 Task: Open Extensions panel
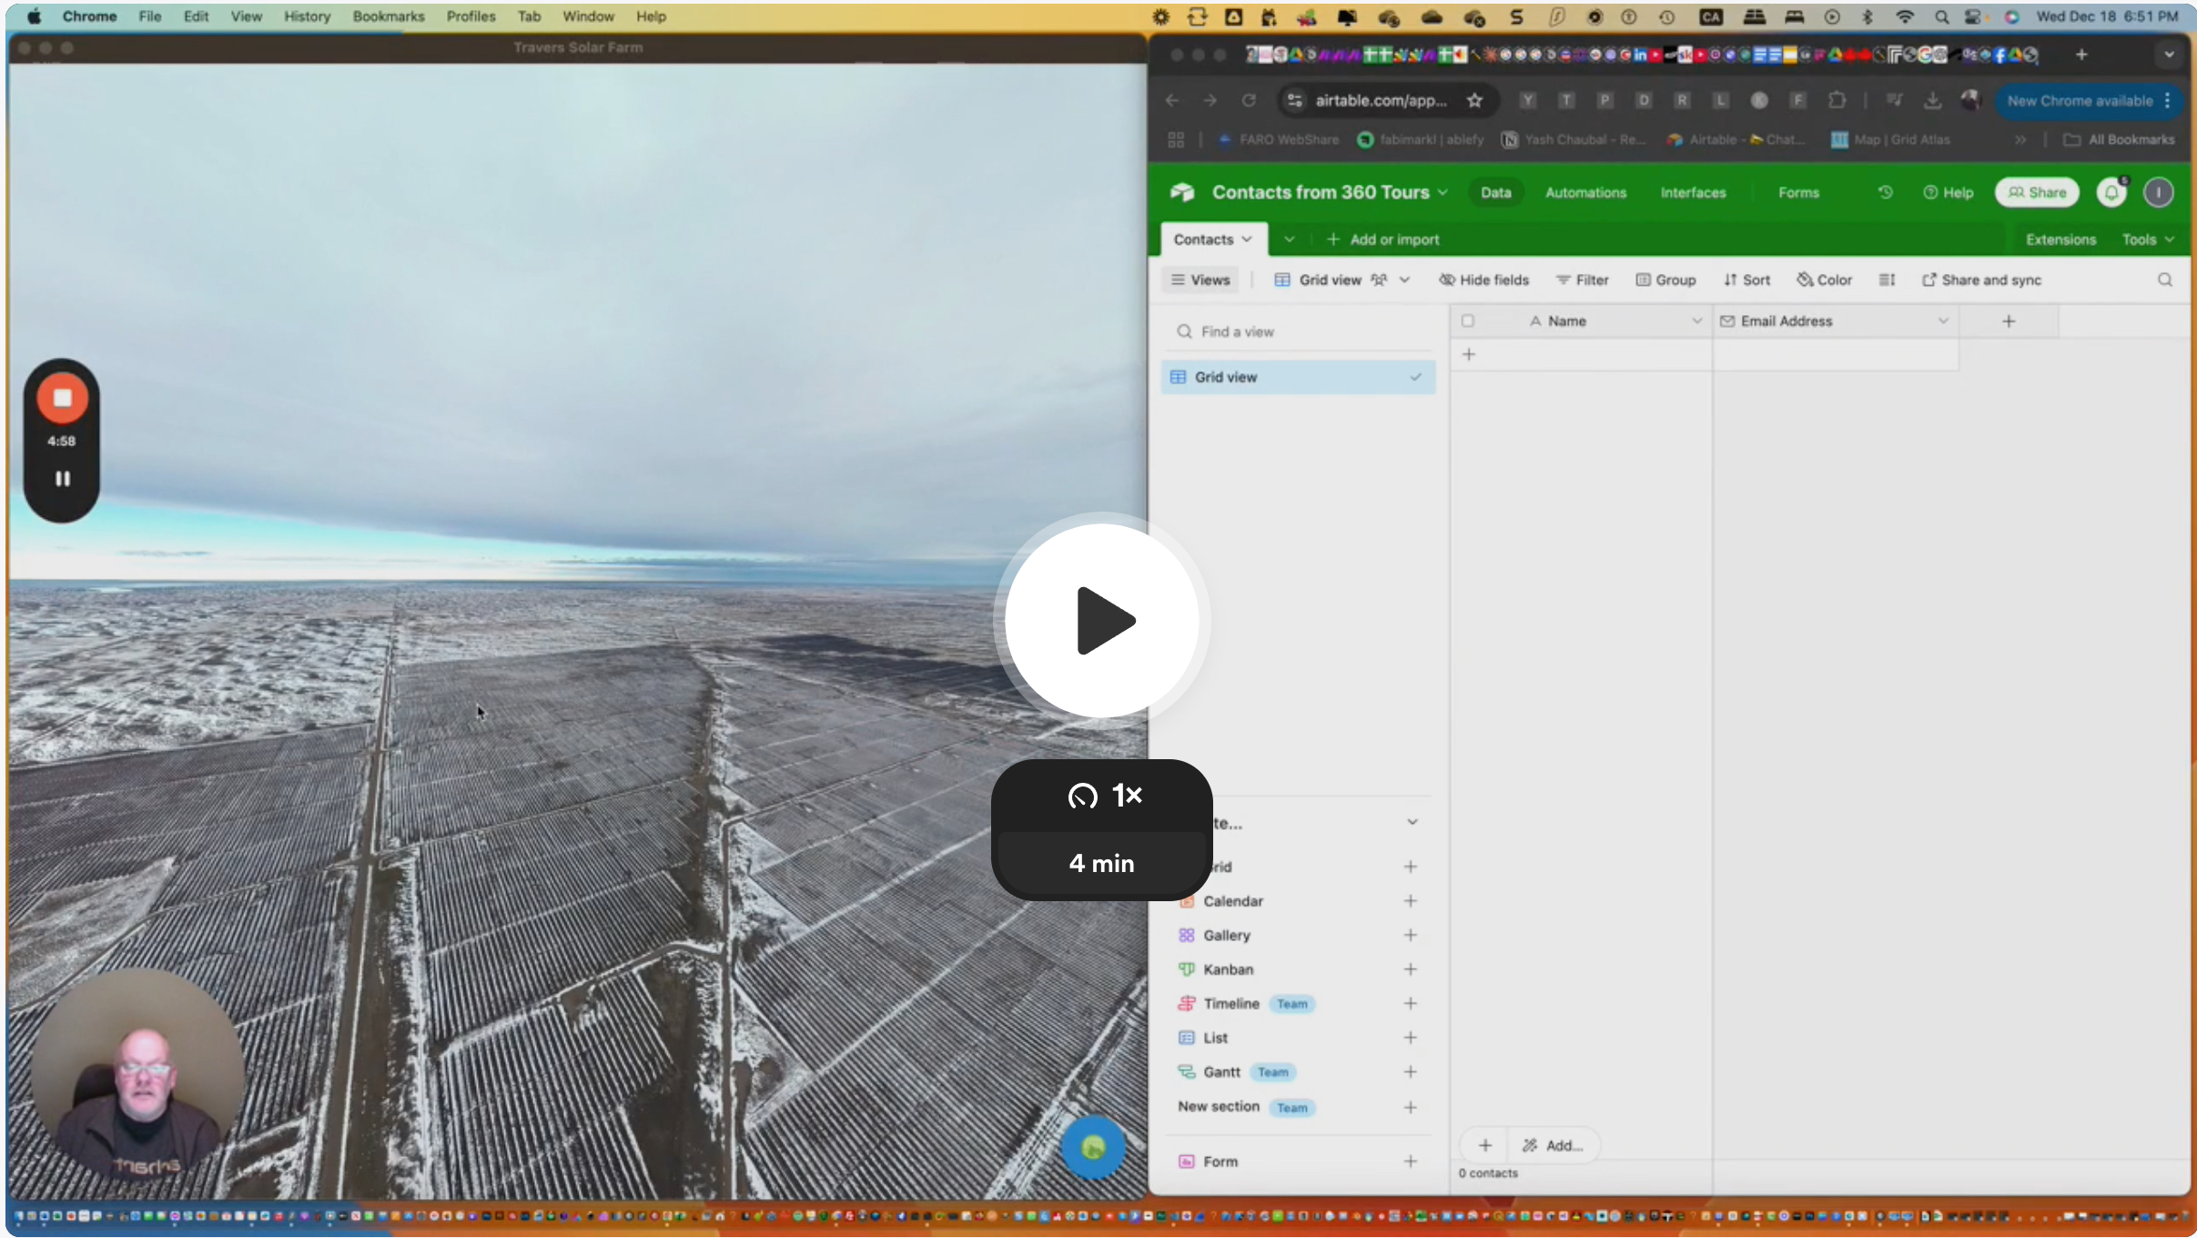tap(2060, 239)
